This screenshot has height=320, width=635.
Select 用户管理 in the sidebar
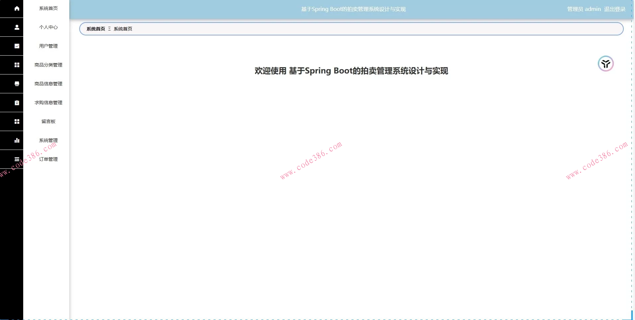48,46
